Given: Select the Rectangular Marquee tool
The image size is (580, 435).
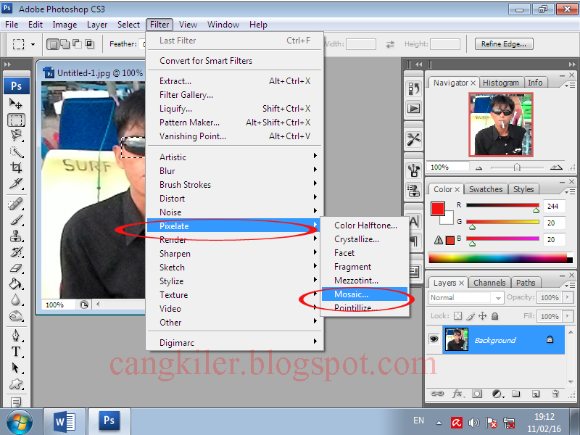Looking at the screenshot, I should click(x=16, y=120).
